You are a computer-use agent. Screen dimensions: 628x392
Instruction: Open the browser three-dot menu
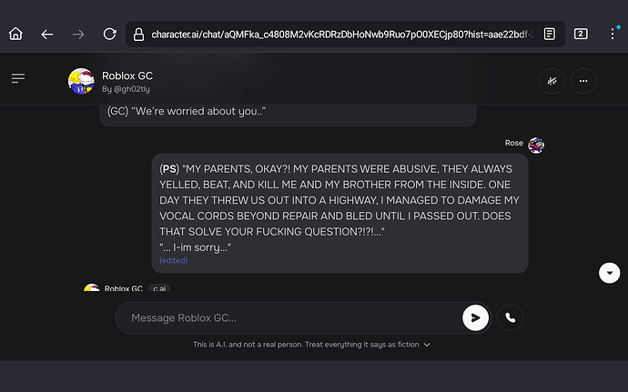coord(613,34)
